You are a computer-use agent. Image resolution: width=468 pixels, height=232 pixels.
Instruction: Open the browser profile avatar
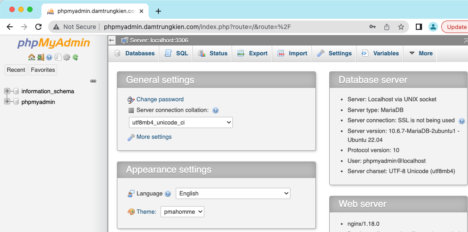point(433,27)
